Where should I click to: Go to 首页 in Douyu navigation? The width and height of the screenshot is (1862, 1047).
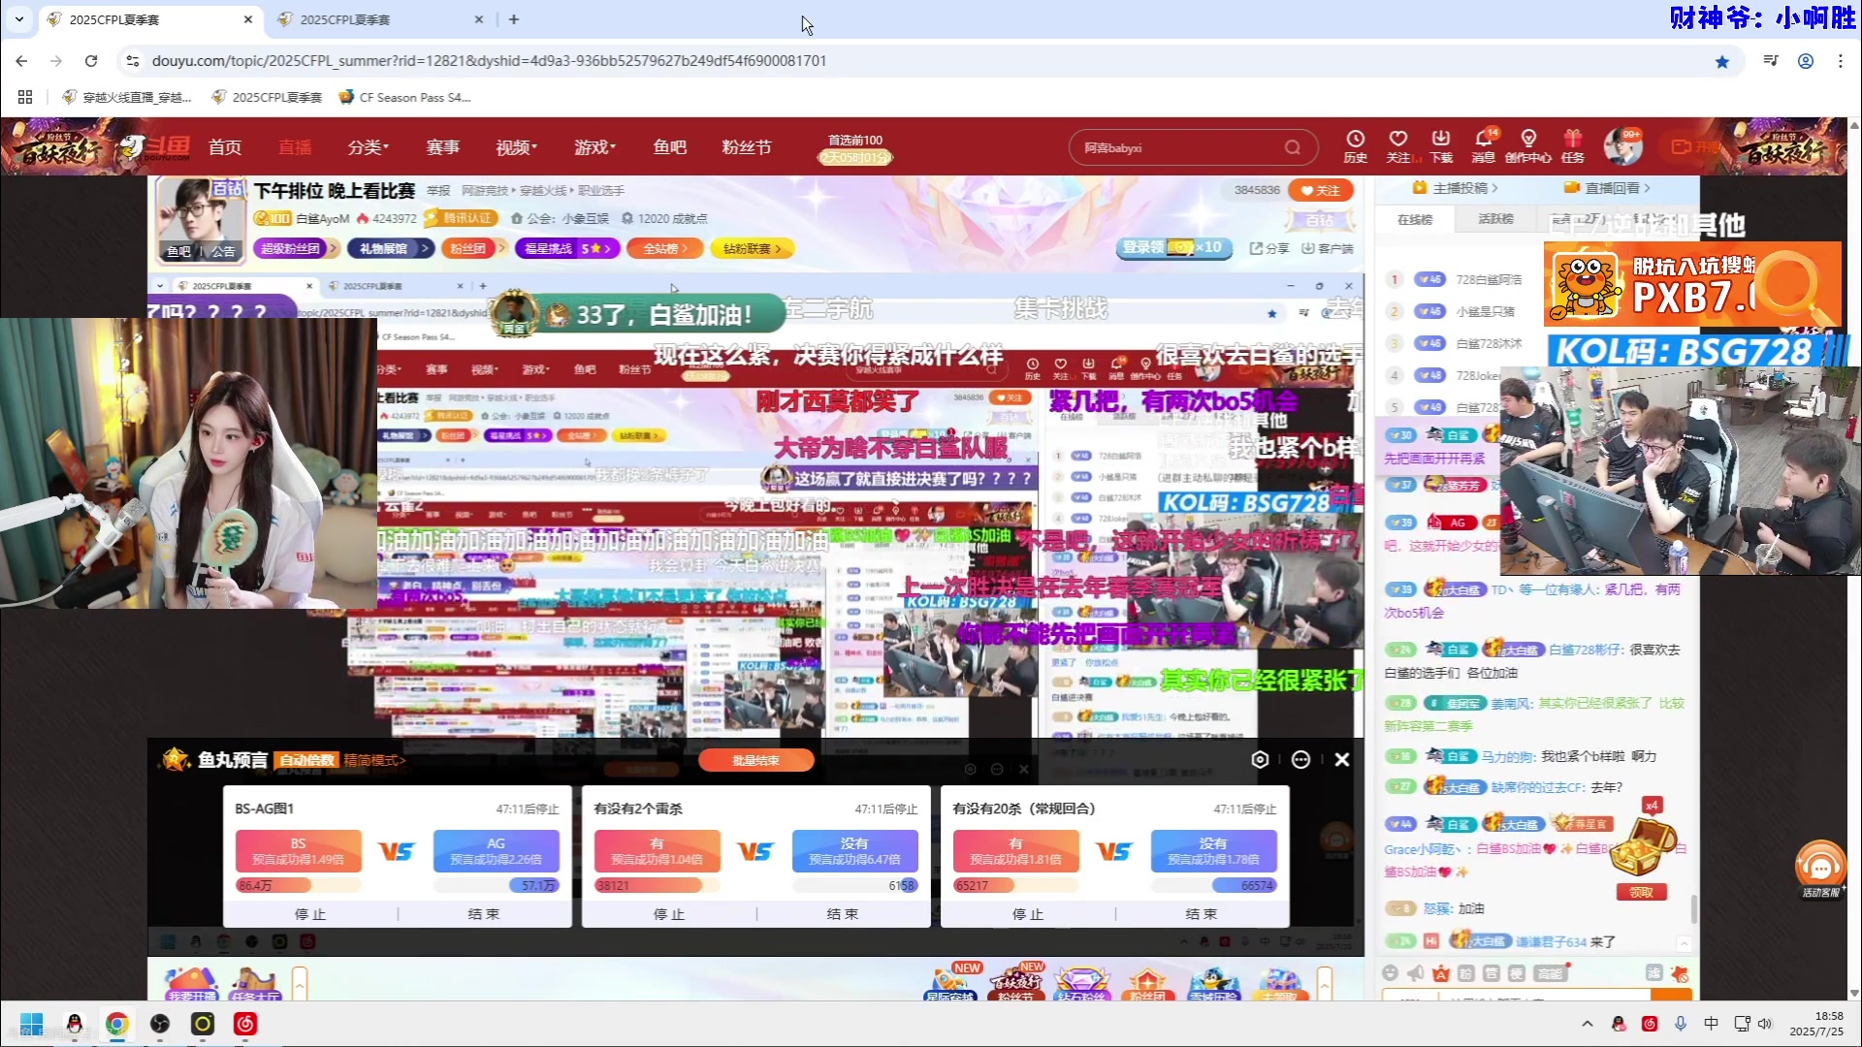(x=225, y=147)
